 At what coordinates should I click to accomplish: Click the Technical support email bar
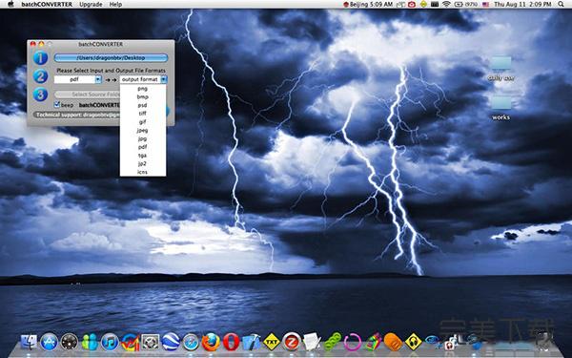[76, 115]
